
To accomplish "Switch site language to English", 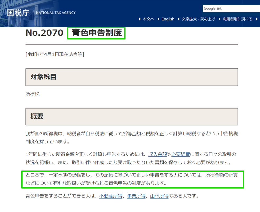I will click(x=168, y=19).
